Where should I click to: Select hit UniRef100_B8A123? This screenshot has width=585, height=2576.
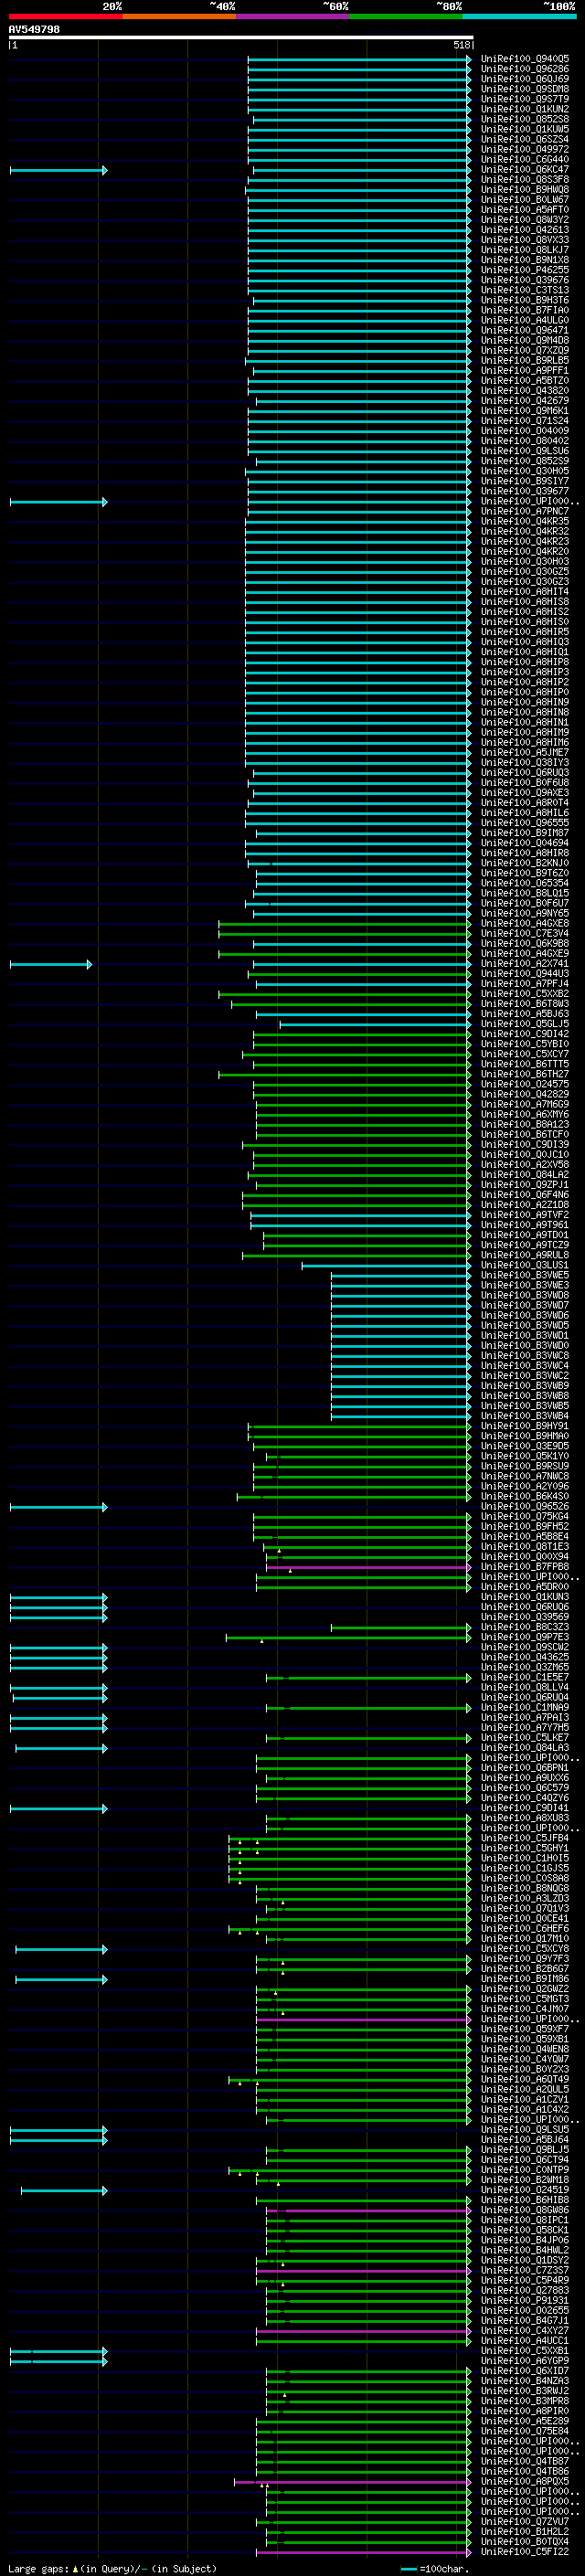point(525,1124)
